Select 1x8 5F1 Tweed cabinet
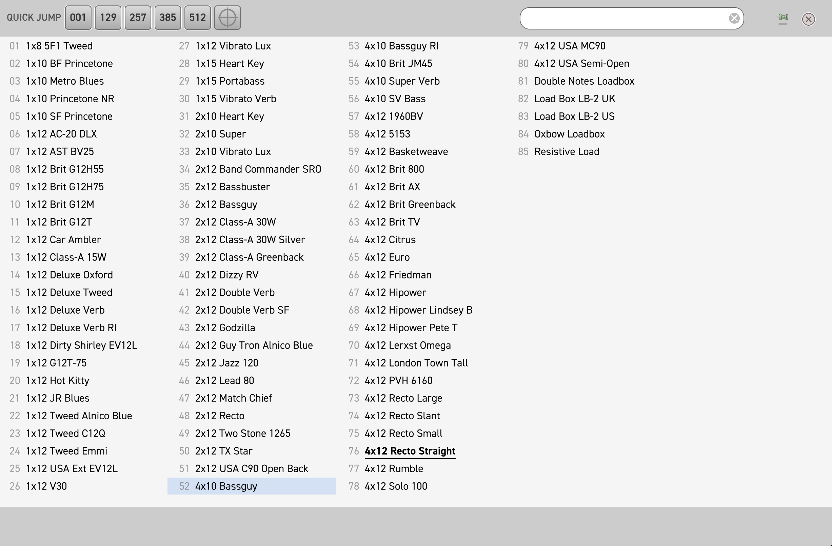Image resolution: width=832 pixels, height=546 pixels. 59,46
